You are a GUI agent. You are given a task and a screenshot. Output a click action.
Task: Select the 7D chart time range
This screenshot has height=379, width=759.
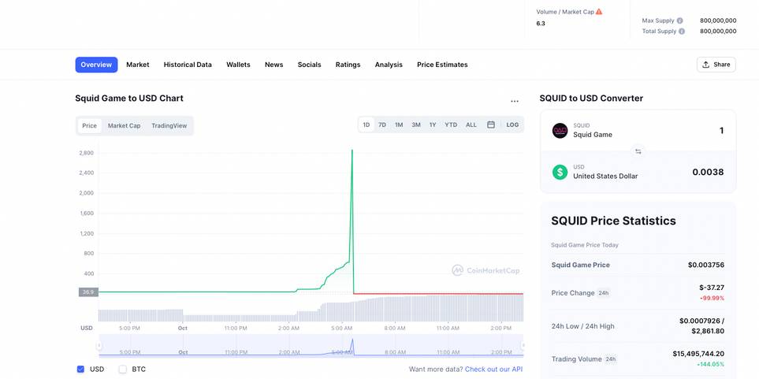[x=382, y=124]
